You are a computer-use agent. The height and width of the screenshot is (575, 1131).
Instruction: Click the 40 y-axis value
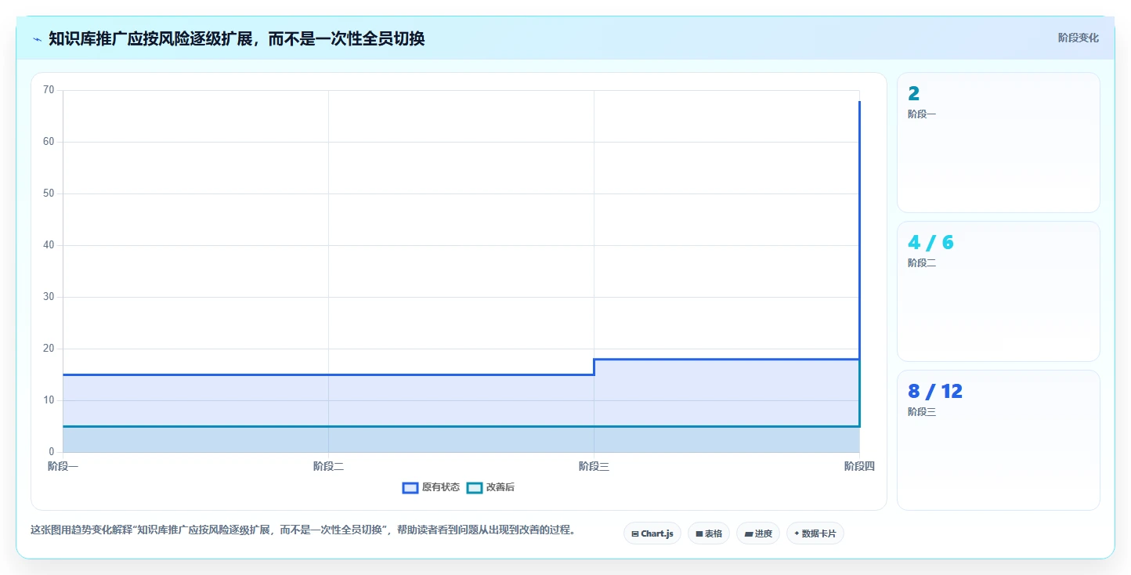(x=49, y=245)
